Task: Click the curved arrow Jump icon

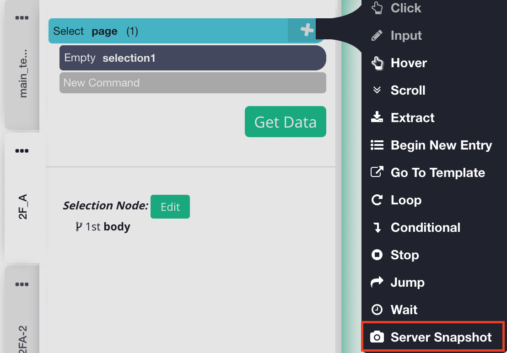Action: point(377,283)
